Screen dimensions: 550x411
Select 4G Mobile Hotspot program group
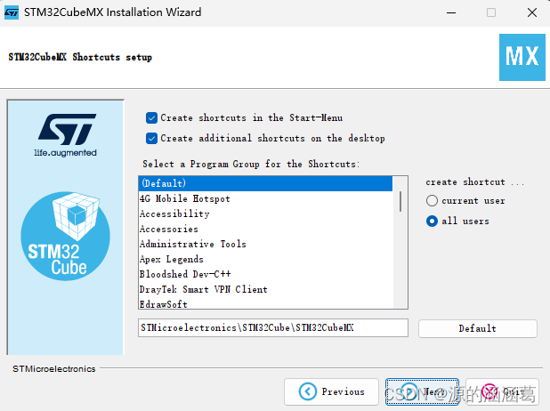[265, 199]
